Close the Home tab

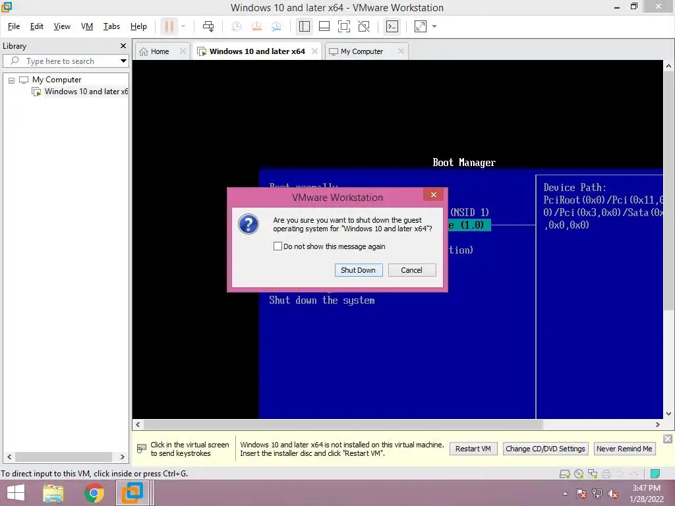tap(183, 51)
